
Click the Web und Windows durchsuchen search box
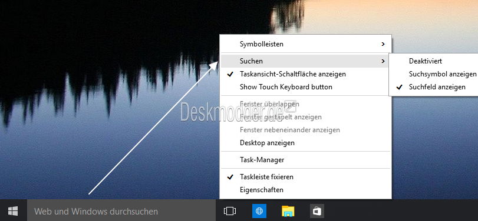(x=121, y=210)
